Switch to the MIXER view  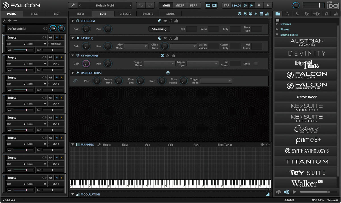point(180,5)
